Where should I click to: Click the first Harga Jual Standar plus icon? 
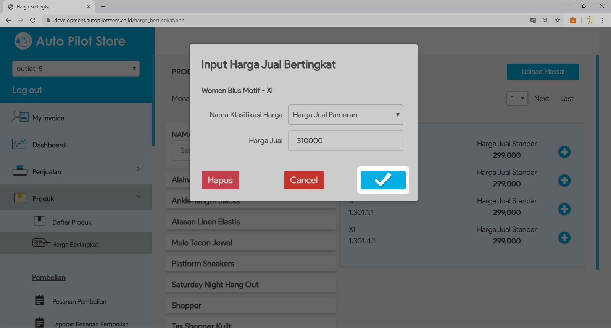point(564,152)
